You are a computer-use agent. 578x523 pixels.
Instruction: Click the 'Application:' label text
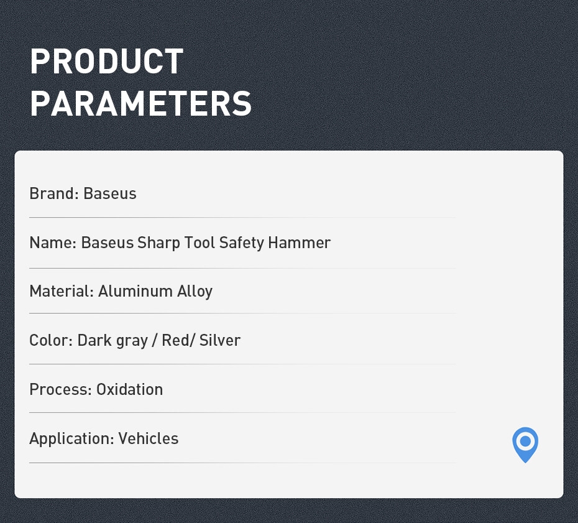pyautogui.click(x=71, y=438)
